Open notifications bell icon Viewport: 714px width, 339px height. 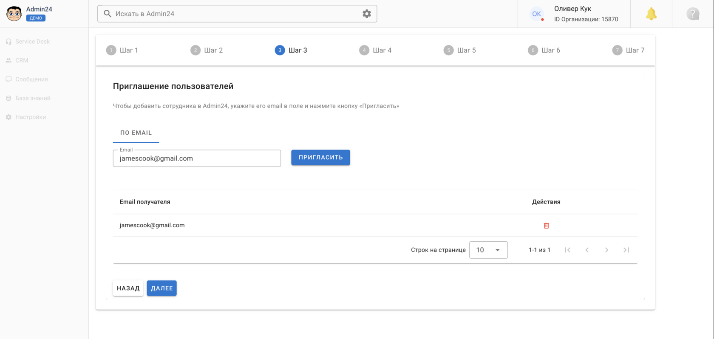click(651, 14)
